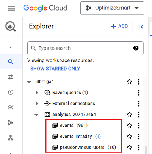This screenshot has height=154, width=152.
Task: Open more actions for Saved queries
Action: point(139,93)
